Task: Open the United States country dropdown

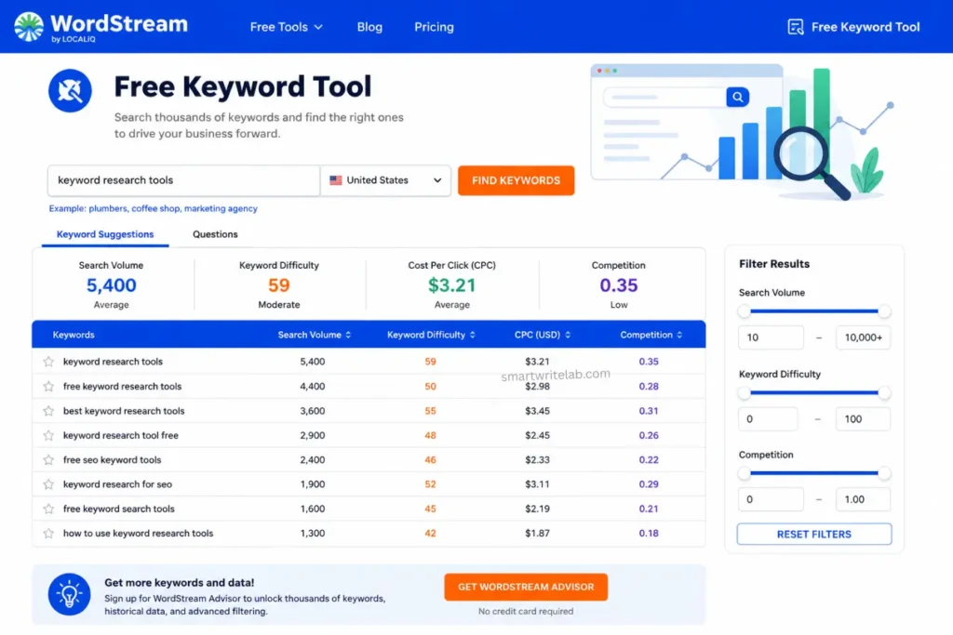Action: click(x=385, y=180)
